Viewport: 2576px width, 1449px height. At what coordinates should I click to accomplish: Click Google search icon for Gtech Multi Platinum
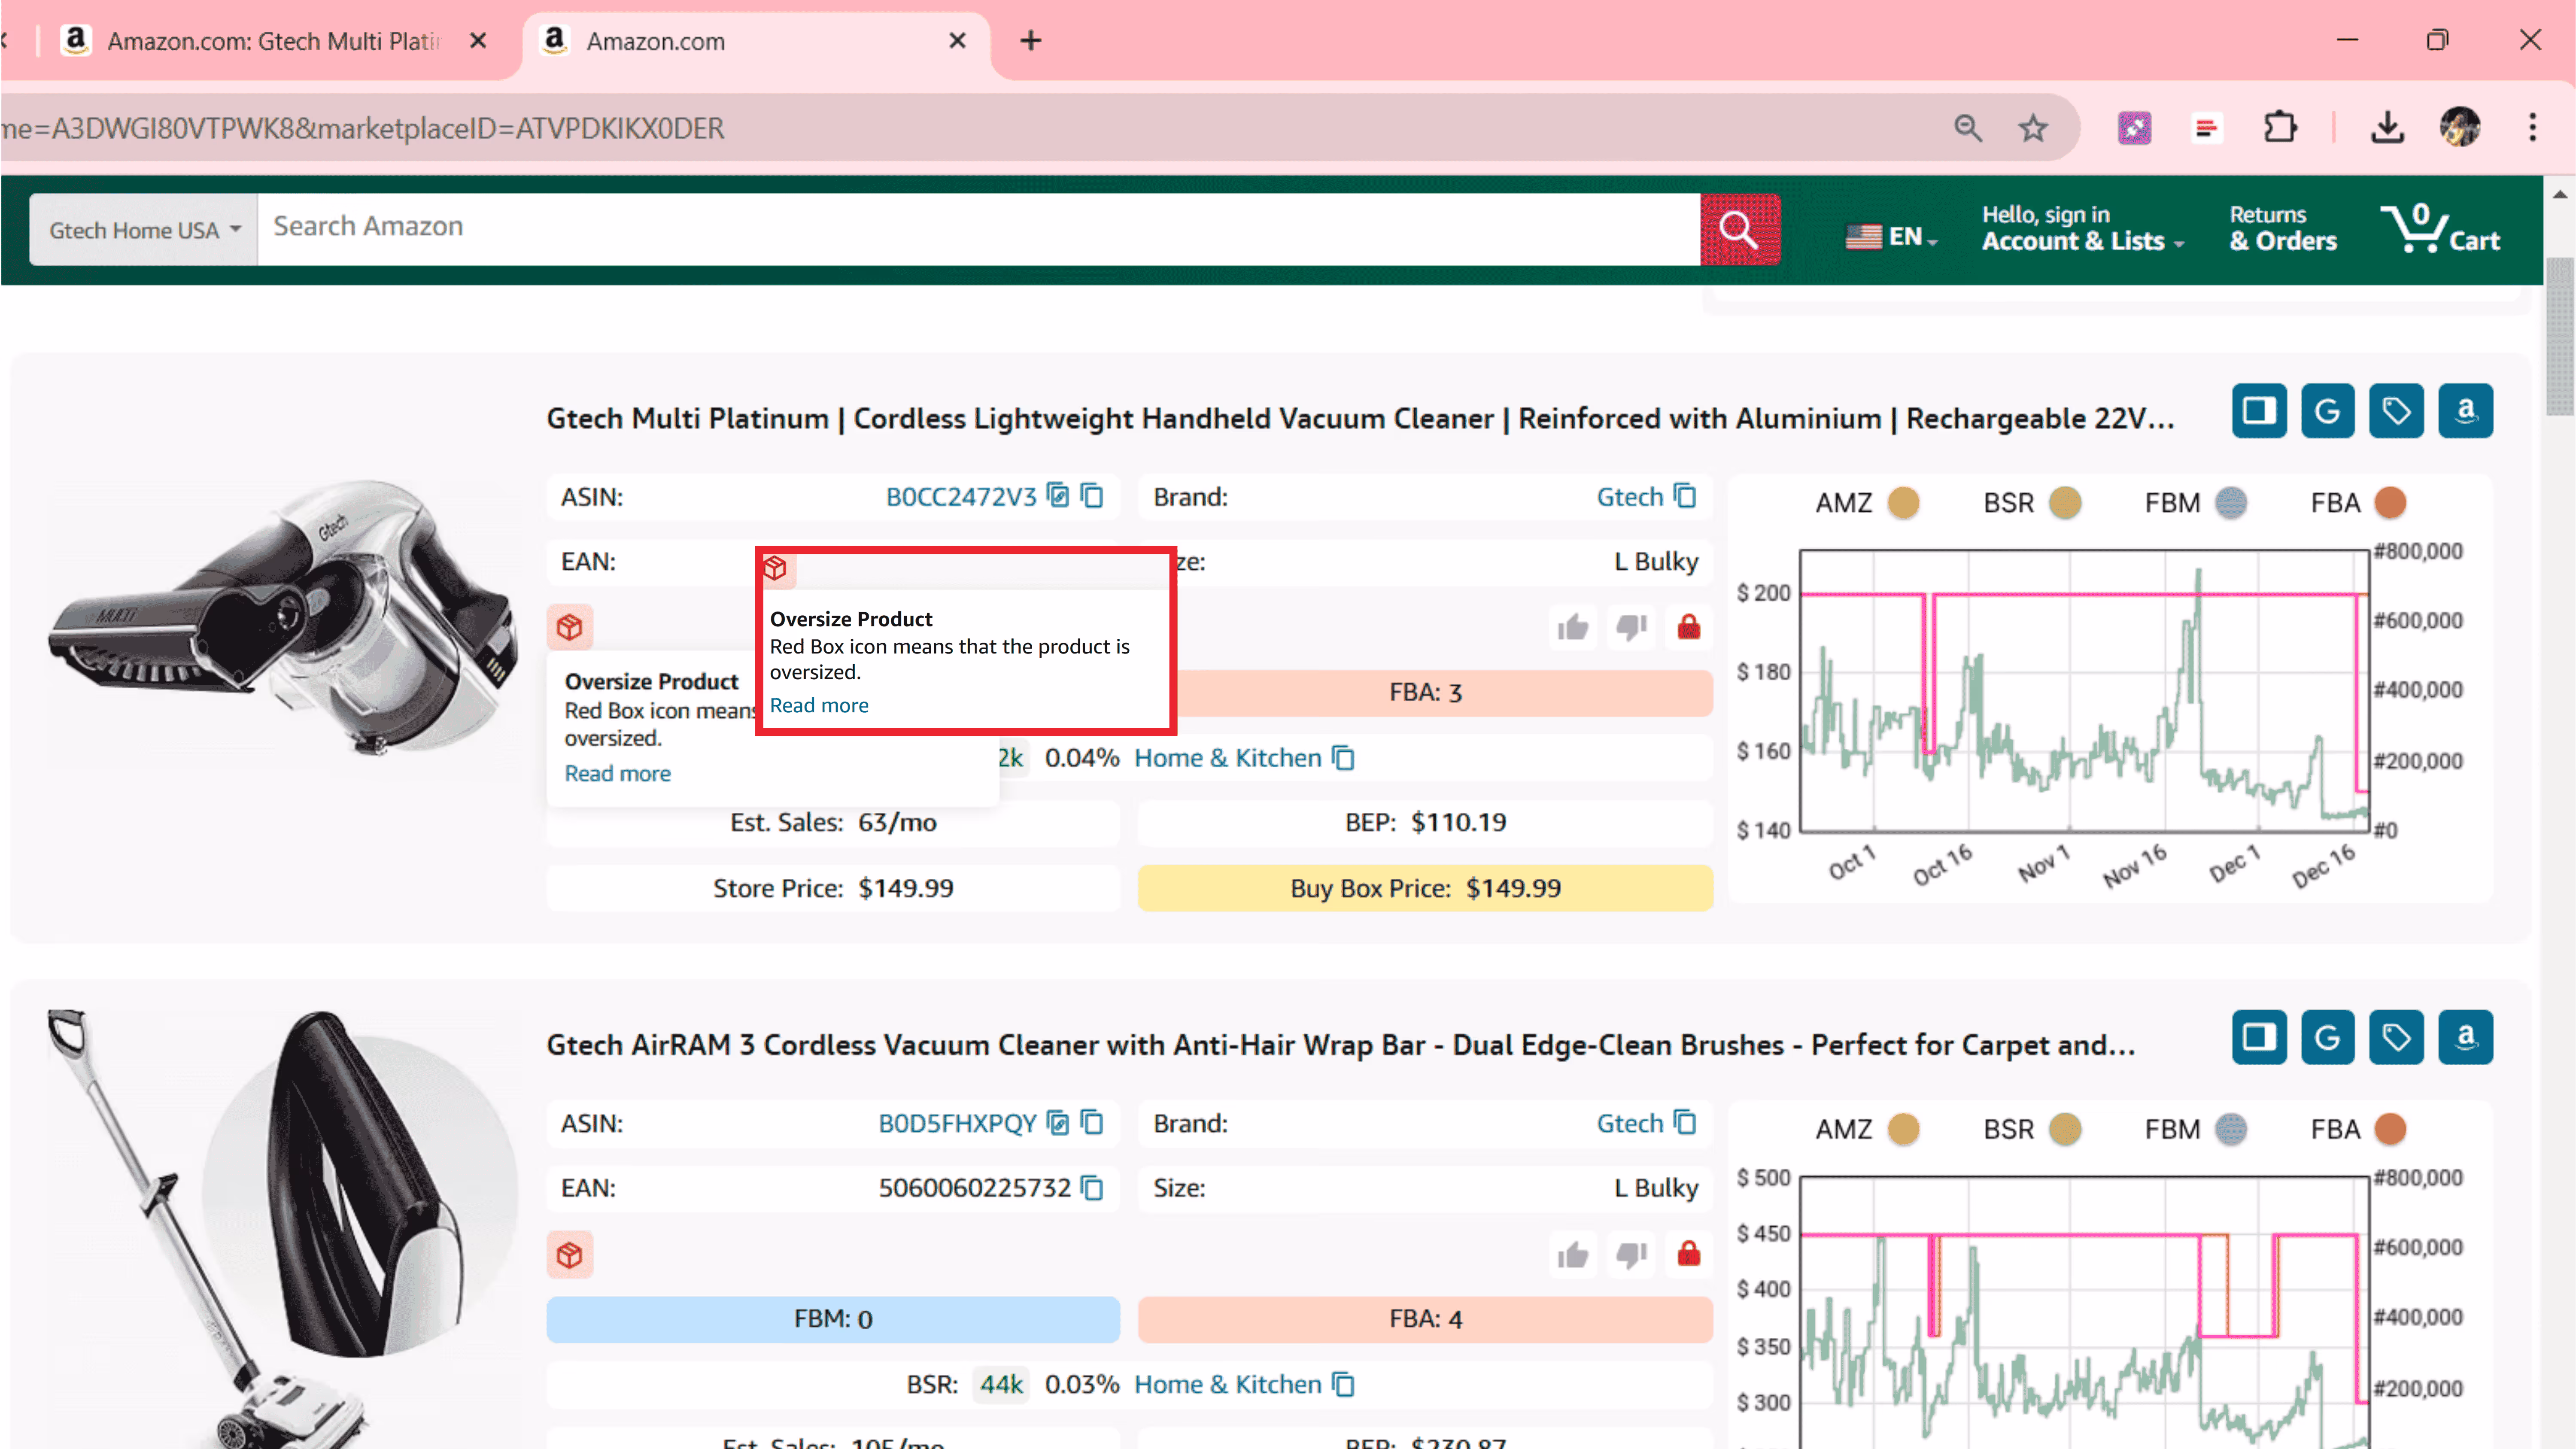(2328, 411)
